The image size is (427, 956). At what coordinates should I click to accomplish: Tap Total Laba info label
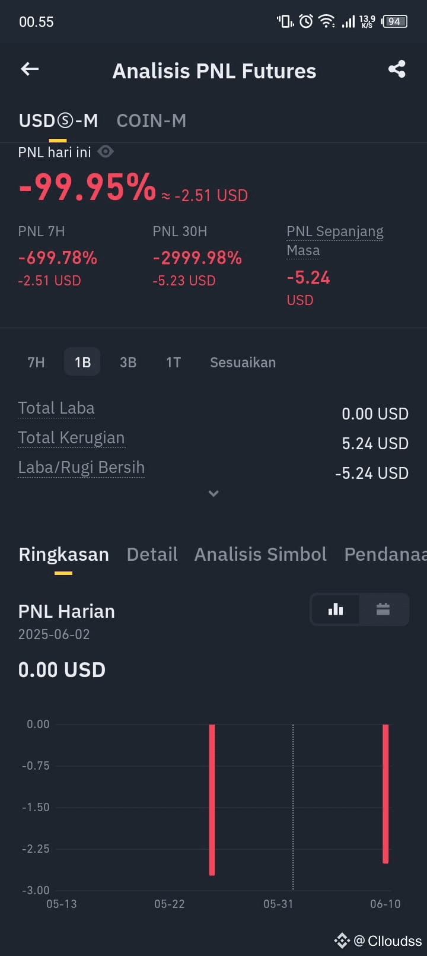tap(56, 408)
